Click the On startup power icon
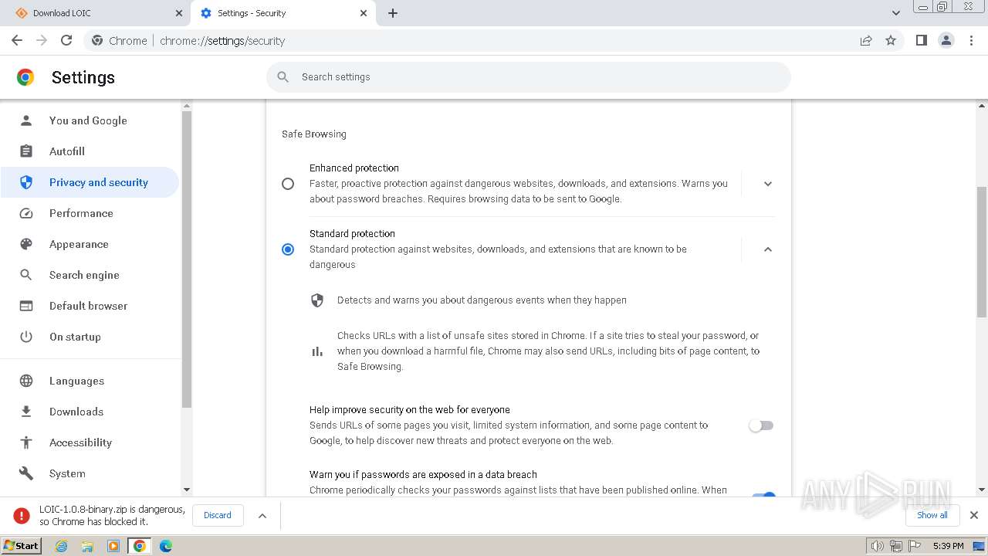The width and height of the screenshot is (988, 556). [26, 337]
